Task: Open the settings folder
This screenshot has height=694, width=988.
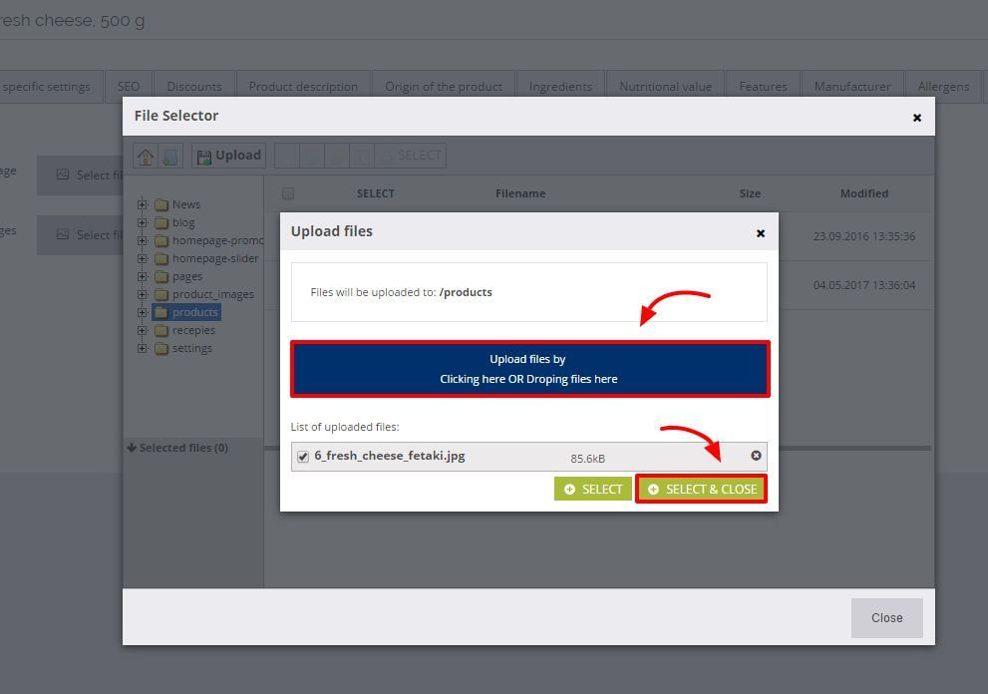Action: click(192, 348)
